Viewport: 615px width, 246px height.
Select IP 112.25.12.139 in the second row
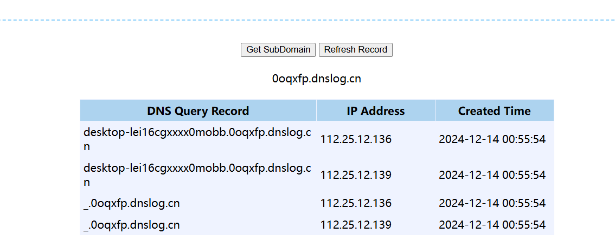coord(356,175)
